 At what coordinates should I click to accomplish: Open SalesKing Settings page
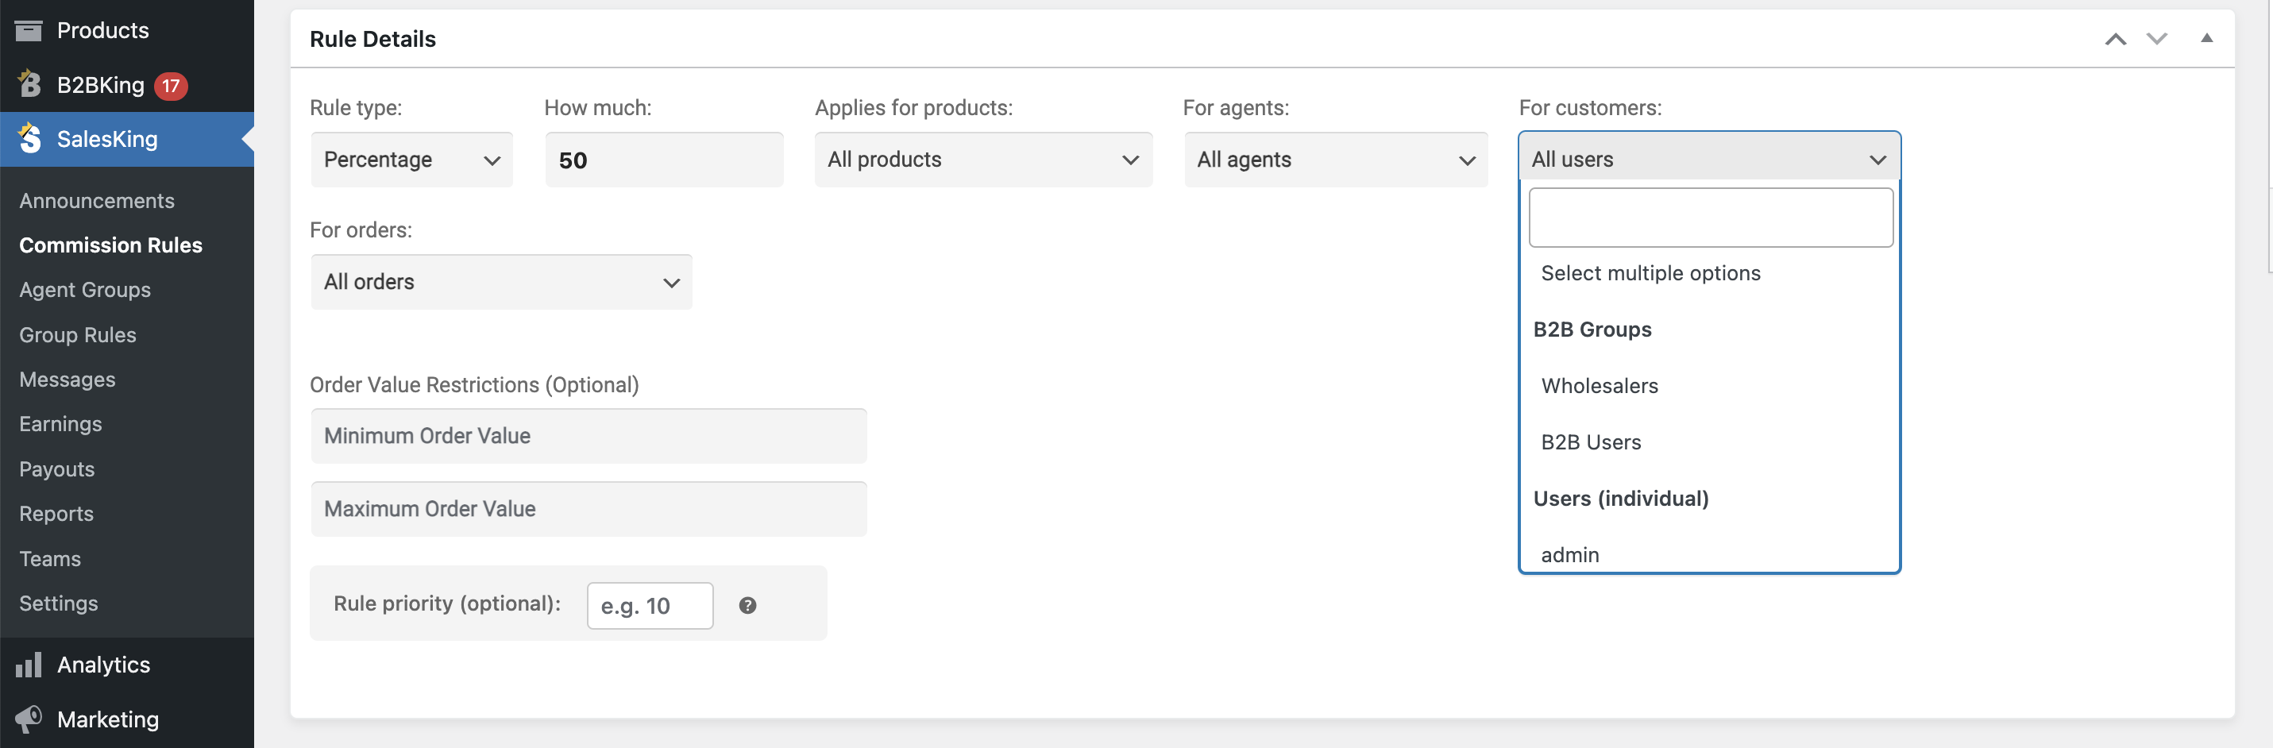(x=58, y=603)
